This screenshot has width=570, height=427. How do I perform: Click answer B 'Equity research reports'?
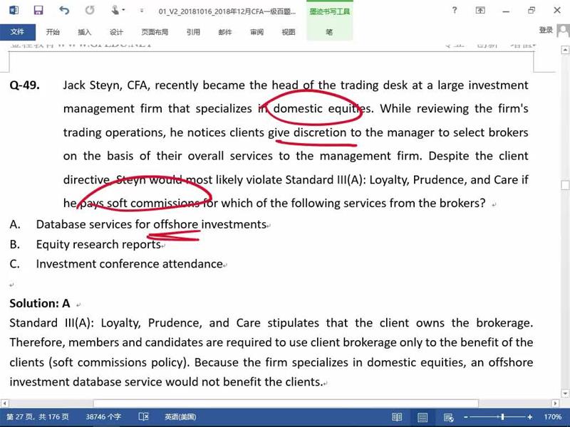tap(98, 244)
